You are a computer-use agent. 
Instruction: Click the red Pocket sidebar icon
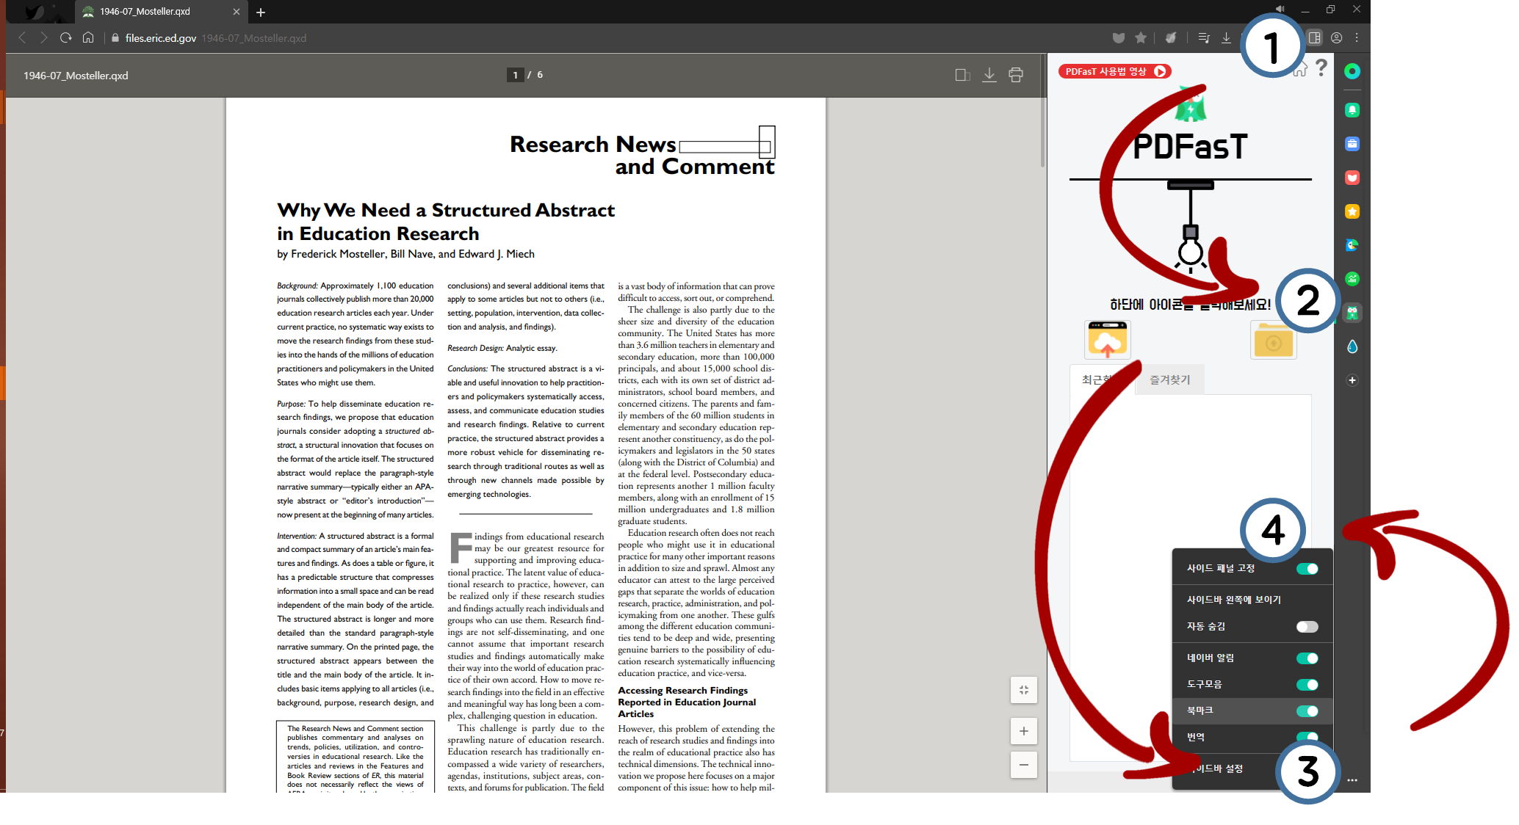[x=1352, y=178]
